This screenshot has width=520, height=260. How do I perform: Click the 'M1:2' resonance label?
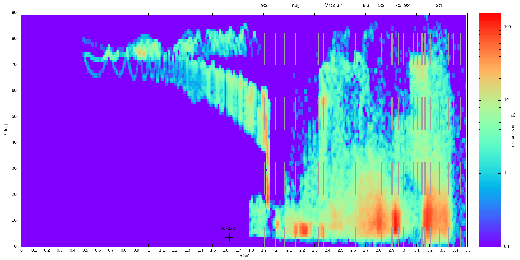[330, 5]
